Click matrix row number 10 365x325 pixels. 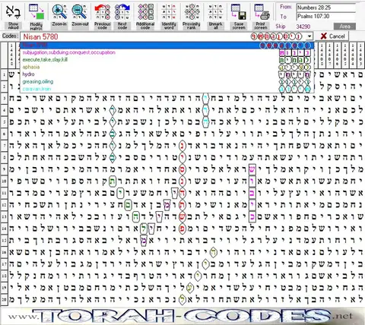click(x=4, y=181)
